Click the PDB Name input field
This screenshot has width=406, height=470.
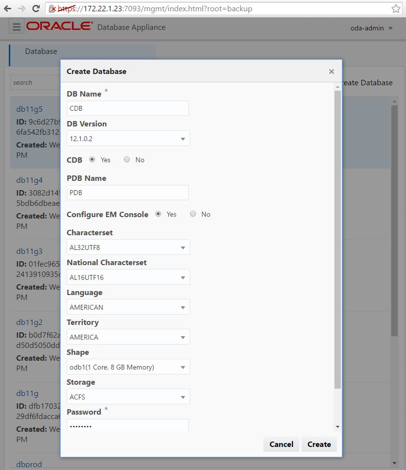tap(128, 193)
